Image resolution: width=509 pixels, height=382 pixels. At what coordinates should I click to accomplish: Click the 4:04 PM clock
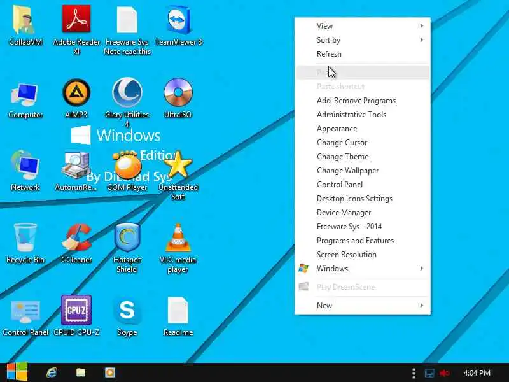click(477, 372)
